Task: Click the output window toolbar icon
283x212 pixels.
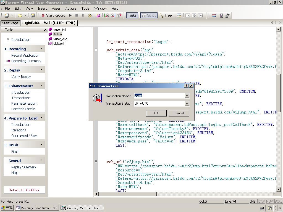Action: [x=179, y=15]
